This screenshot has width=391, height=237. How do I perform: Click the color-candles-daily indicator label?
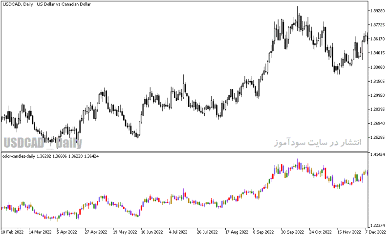point(19,156)
